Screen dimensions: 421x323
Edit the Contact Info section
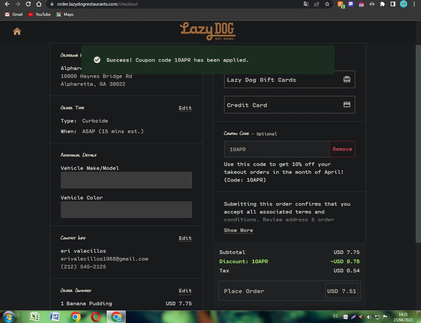185,238
